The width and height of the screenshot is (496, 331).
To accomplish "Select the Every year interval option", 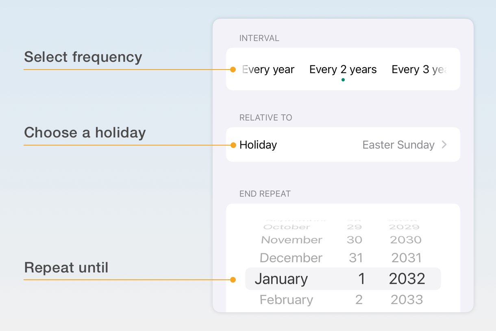I will [268, 70].
